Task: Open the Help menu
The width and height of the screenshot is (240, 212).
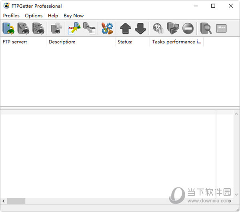Action: (53, 16)
